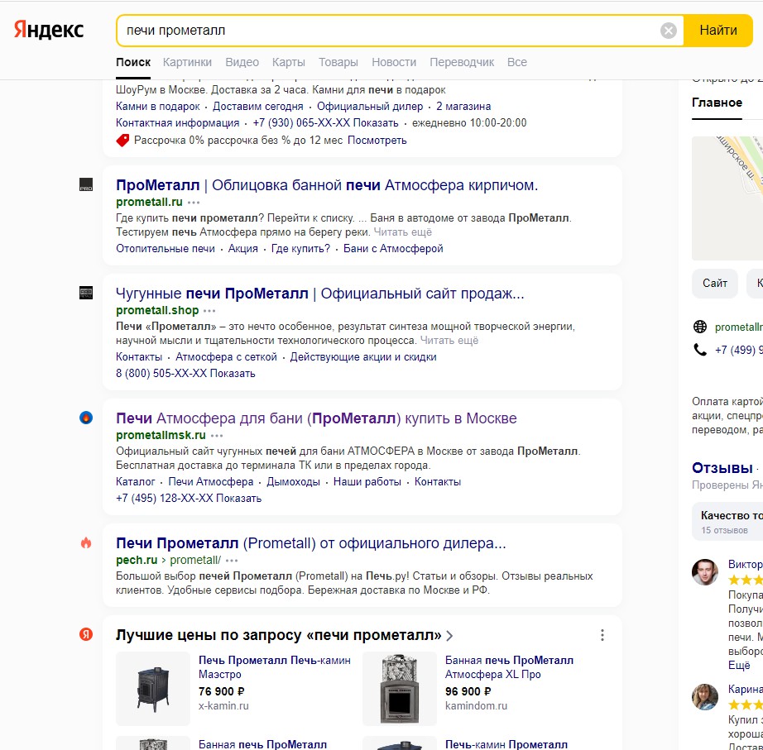Open the Печь-камин Маэстро product thumbnail
The image size is (763, 750).
153,689
